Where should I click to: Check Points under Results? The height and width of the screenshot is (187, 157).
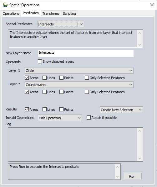61,110
